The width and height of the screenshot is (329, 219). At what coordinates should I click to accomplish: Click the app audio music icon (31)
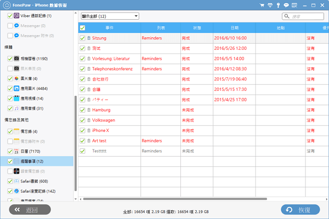16,108
